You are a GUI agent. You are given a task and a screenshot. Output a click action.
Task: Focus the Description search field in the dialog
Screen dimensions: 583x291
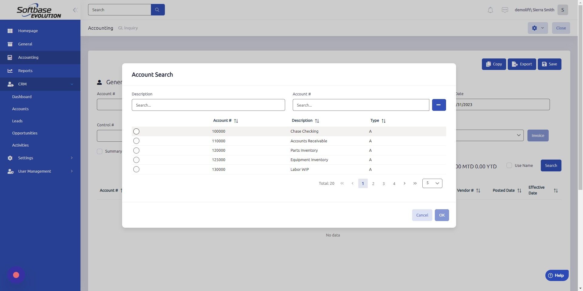tap(208, 105)
